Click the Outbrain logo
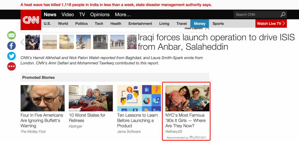Image resolution: width=299 pixels, height=141 pixels. pyautogui.click(x=198, y=137)
